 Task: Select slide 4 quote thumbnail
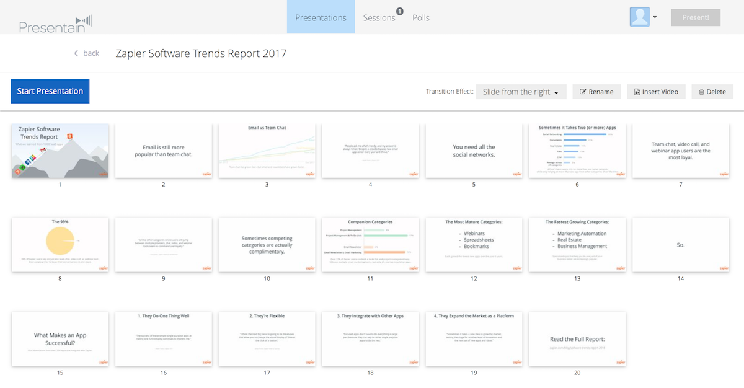click(370, 151)
